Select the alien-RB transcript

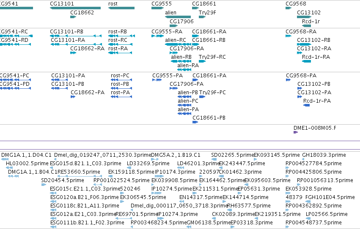coord(181,61)
